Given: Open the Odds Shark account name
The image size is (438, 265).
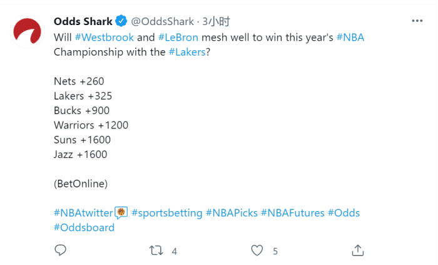Looking at the screenshot, I should [x=83, y=22].
